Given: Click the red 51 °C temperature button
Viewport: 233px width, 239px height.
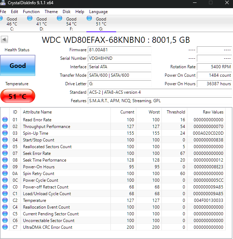Looking at the screenshot, I should pyautogui.click(x=18, y=96).
